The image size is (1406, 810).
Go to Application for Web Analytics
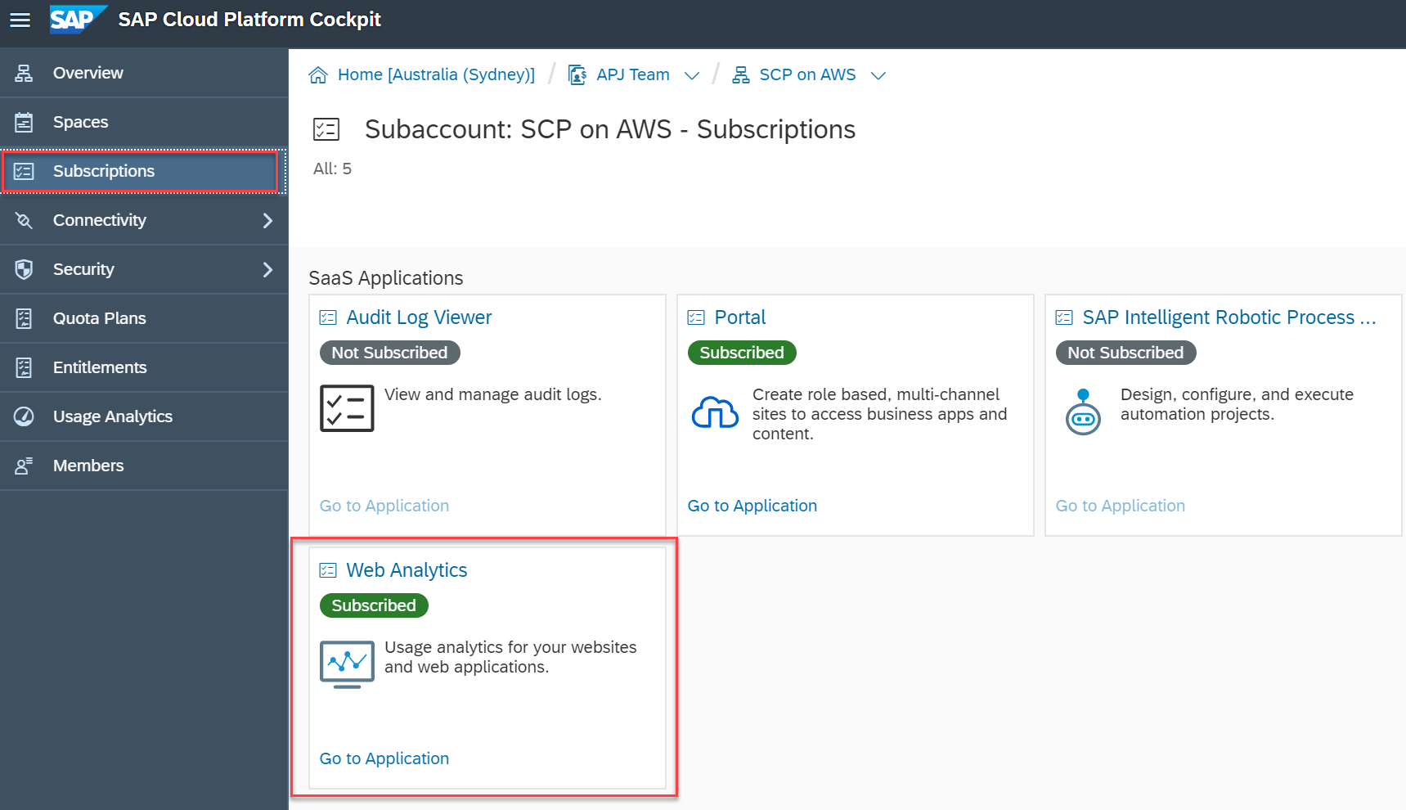point(384,758)
